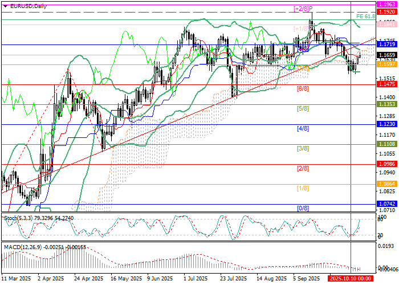Click the MACD(12,26,9) indicator label

[23, 246]
